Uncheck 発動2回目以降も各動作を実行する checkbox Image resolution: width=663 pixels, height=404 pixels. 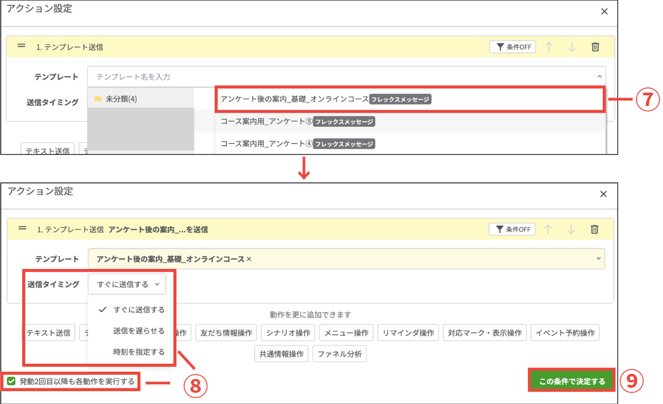[12, 381]
